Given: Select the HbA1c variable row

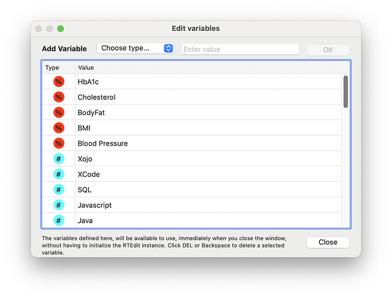Looking at the screenshot, I should click(192, 82).
